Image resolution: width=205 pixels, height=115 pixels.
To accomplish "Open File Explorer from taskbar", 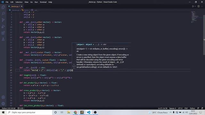I will tap(69, 112).
